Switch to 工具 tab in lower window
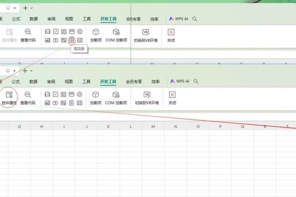This screenshot has height=197, width=296. point(86,82)
